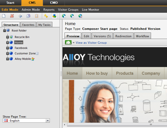Click the horizontal scrollbar under the preview
Viewport: 167px width, 128px height.
click(116, 125)
